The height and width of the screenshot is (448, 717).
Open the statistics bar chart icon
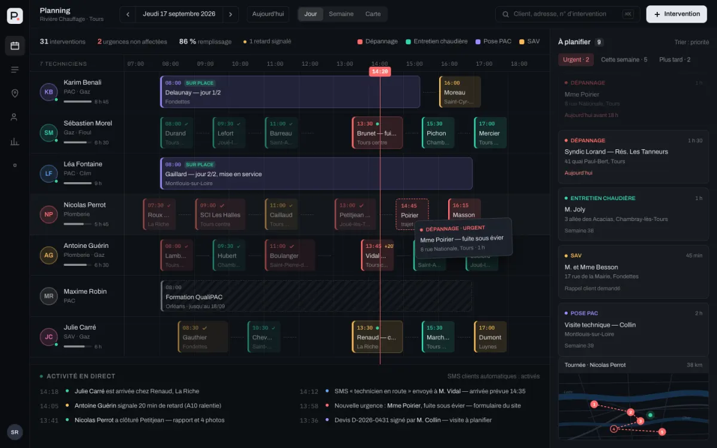click(x=15, y=141)
